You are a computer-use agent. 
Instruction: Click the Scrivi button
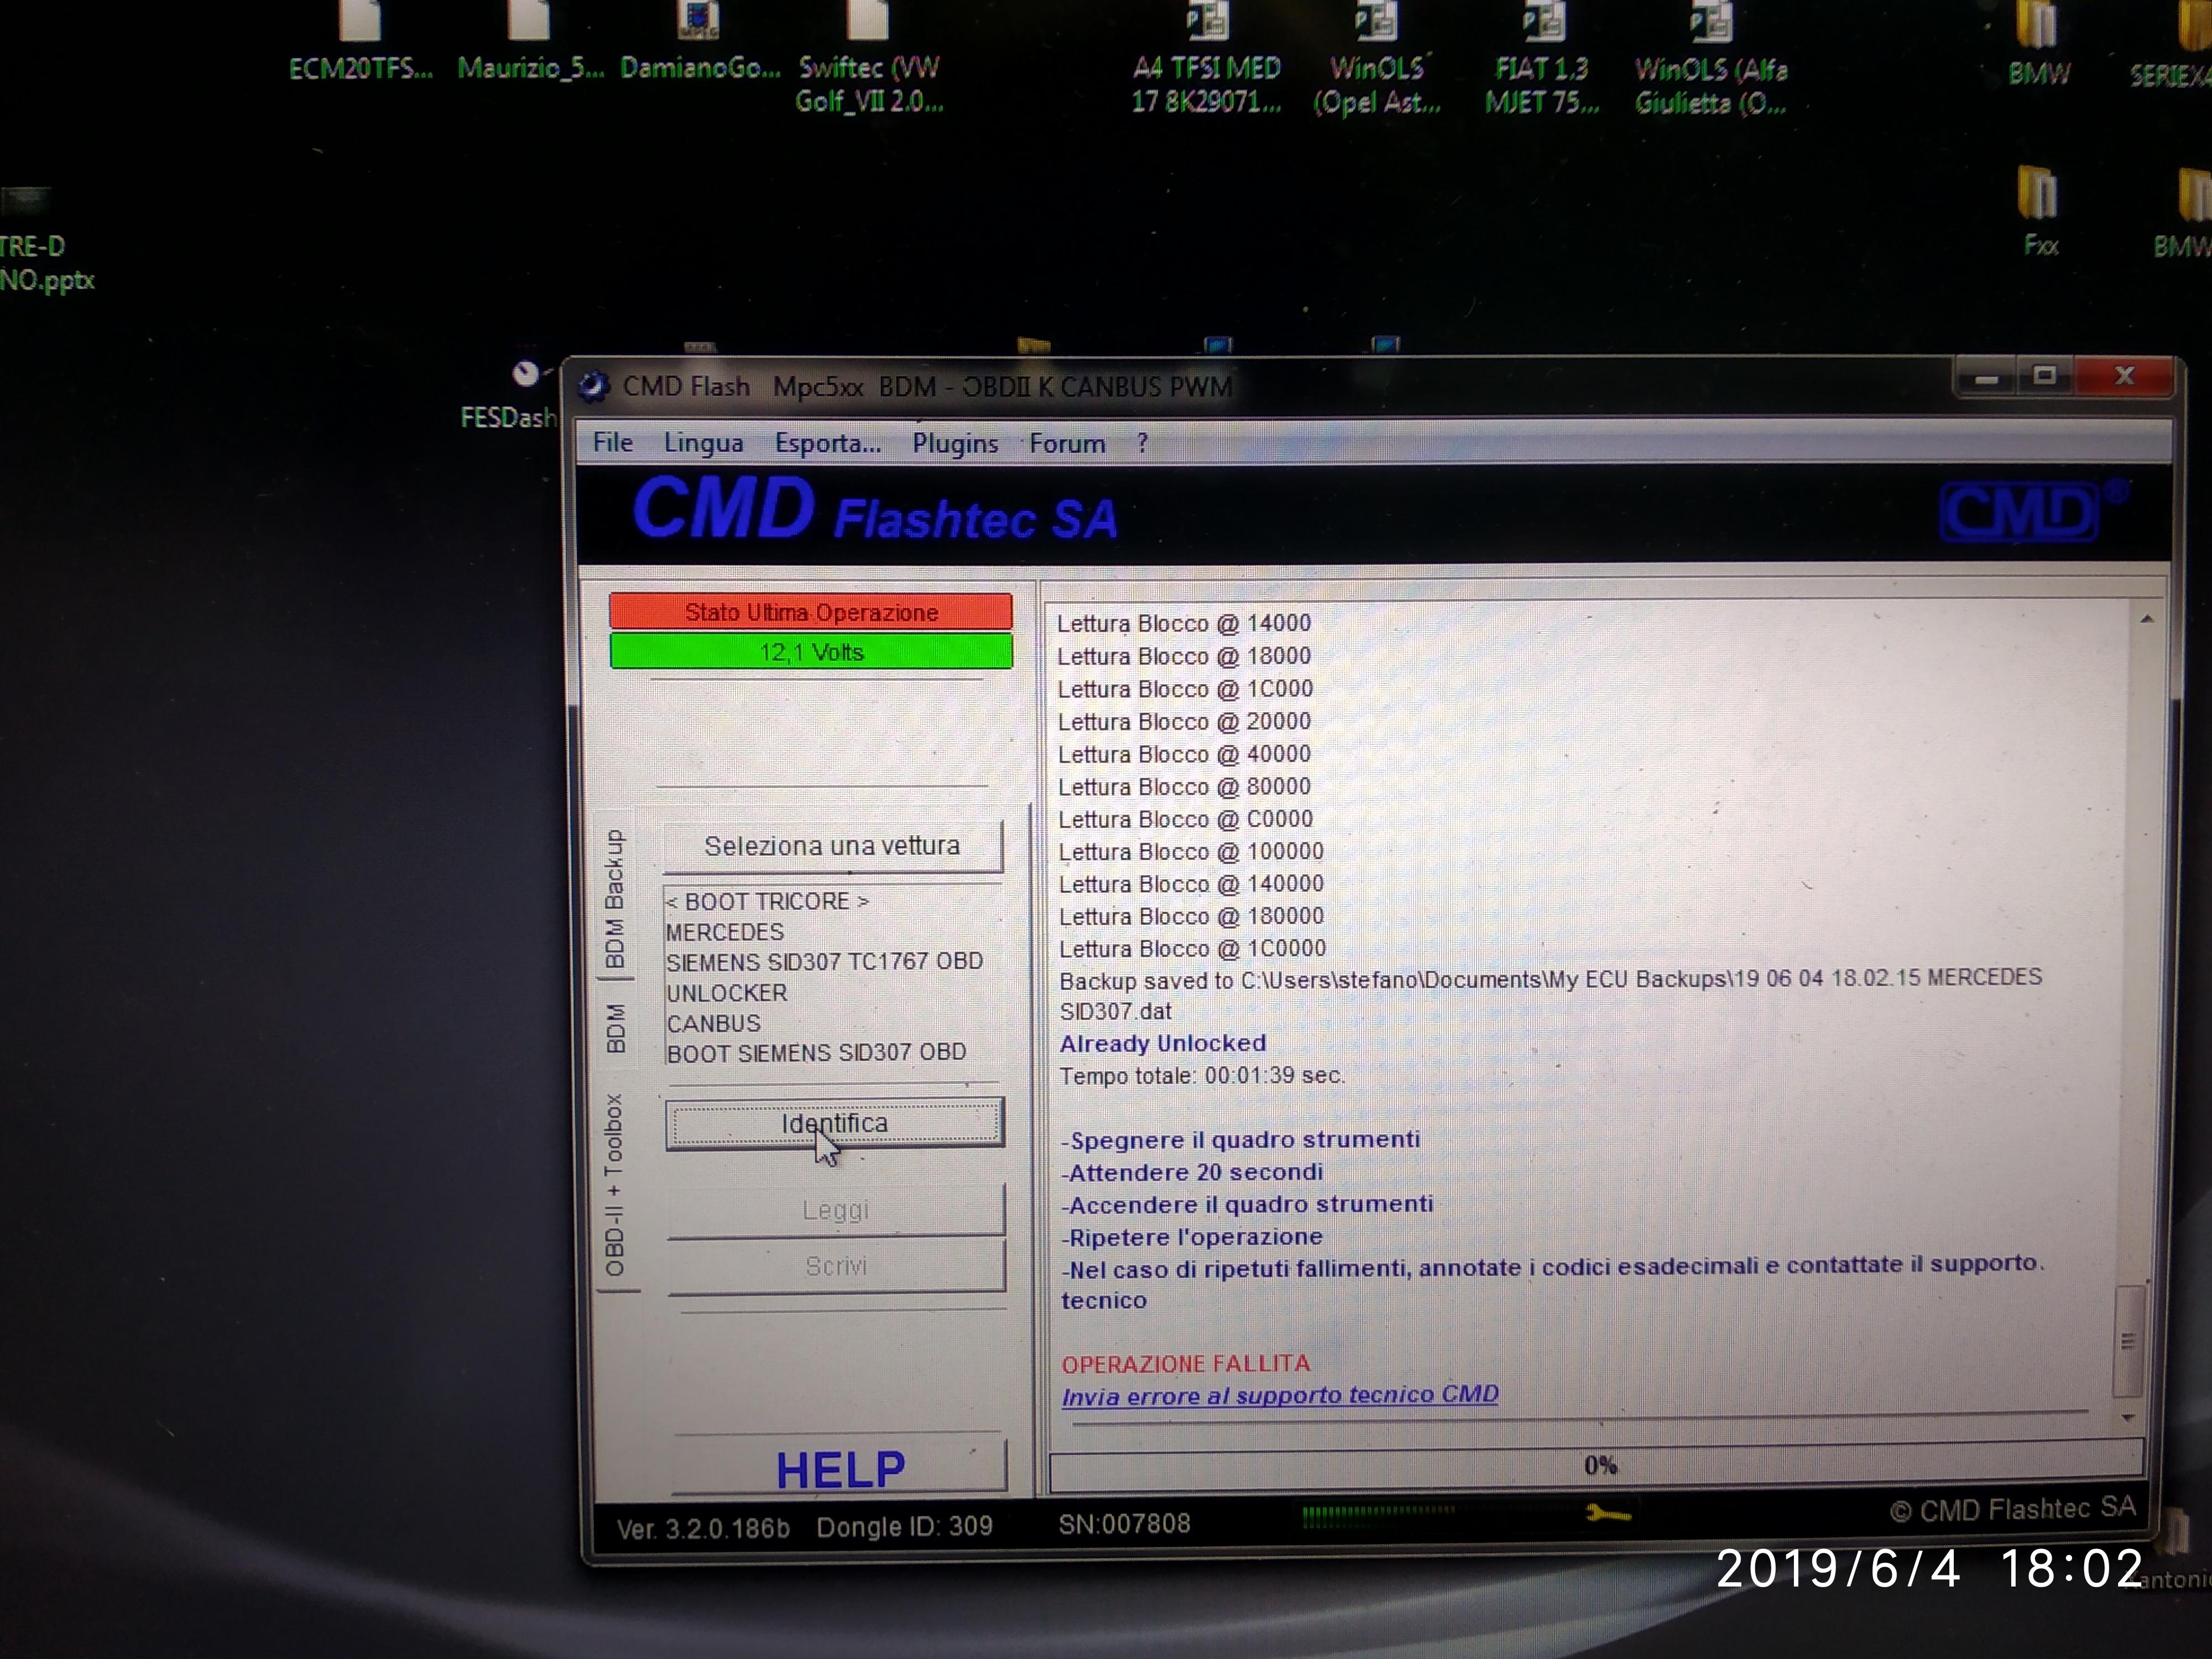click(x=836, y=1266)
